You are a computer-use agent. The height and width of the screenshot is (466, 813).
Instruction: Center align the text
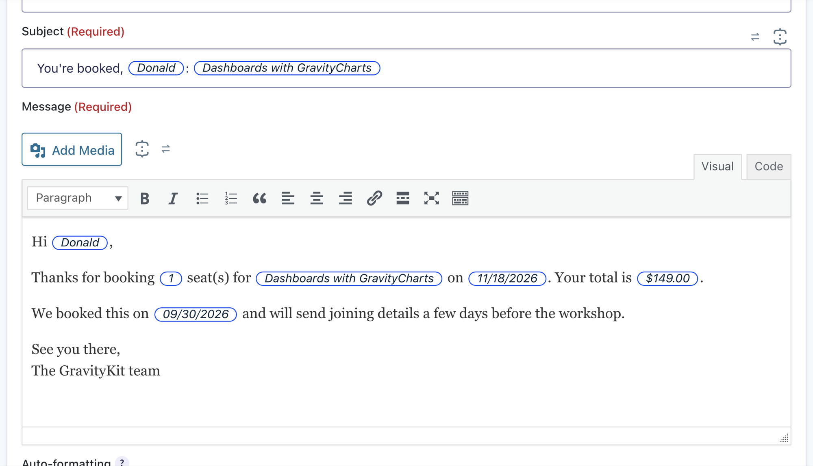click(x=317, y=198)
